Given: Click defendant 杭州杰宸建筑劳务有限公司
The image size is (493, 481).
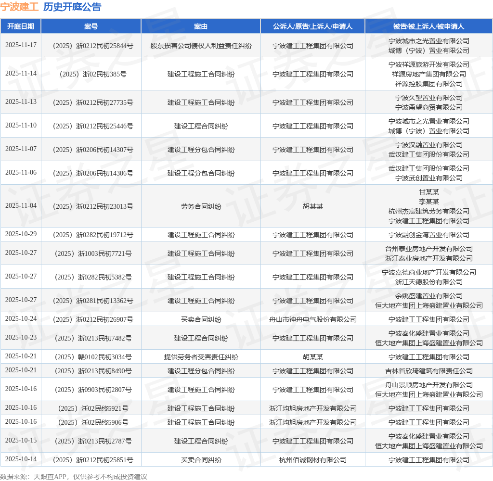Looking at the screenshot, I should point(429,211).
